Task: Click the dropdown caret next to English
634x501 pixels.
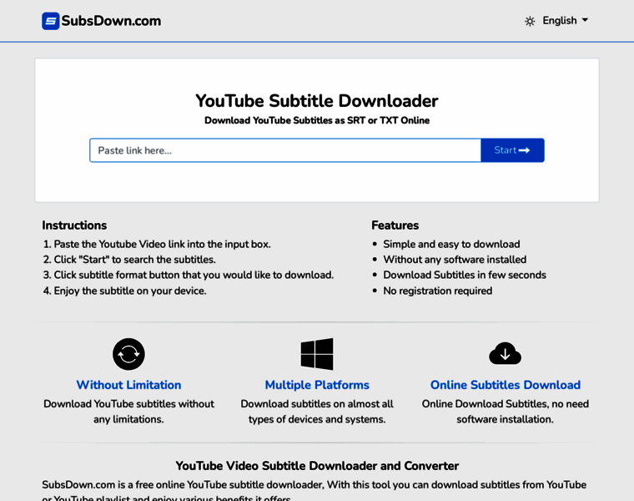Action: [x=585, y=20]
